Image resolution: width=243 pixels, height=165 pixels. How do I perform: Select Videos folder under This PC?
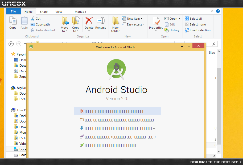pos(20,143)
